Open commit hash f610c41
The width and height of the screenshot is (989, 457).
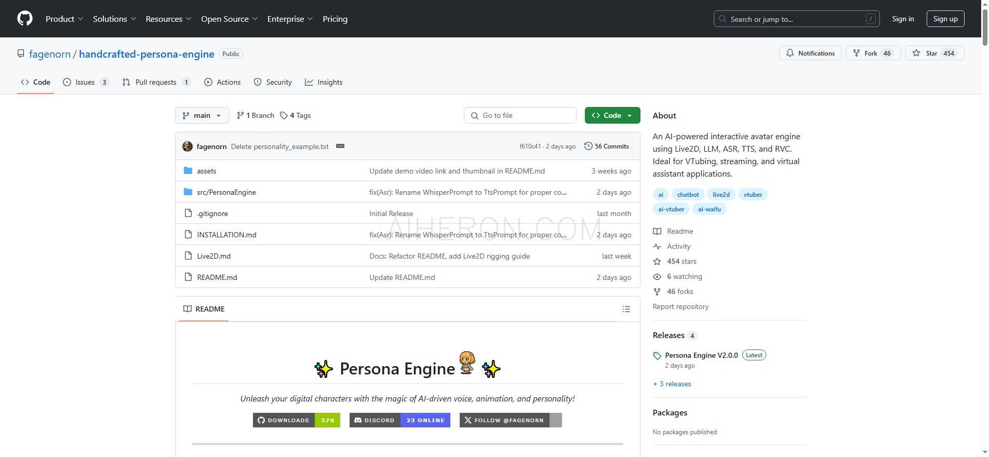point(530,146)
